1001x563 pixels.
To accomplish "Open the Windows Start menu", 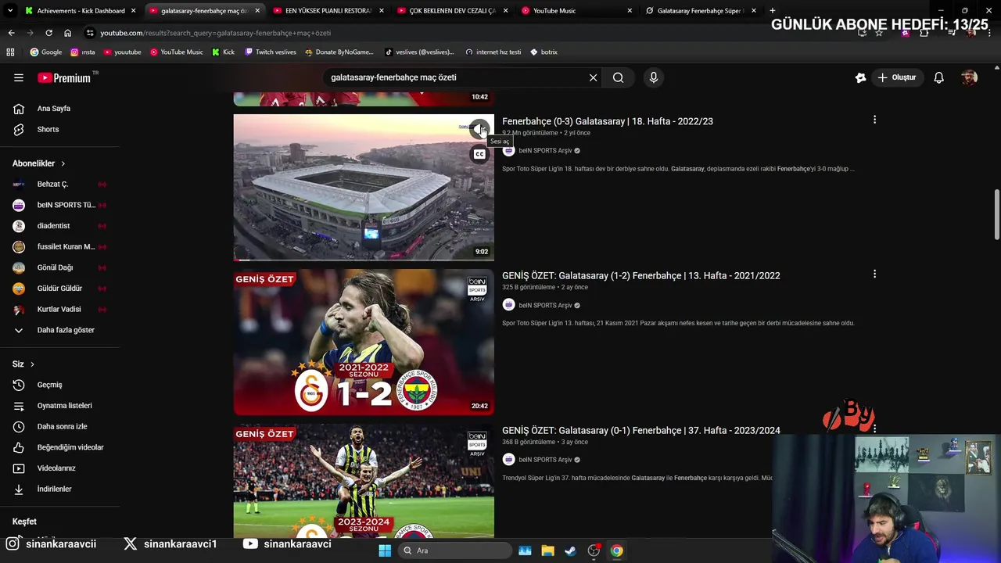I will pyautogui.click(x=384, y=550).
